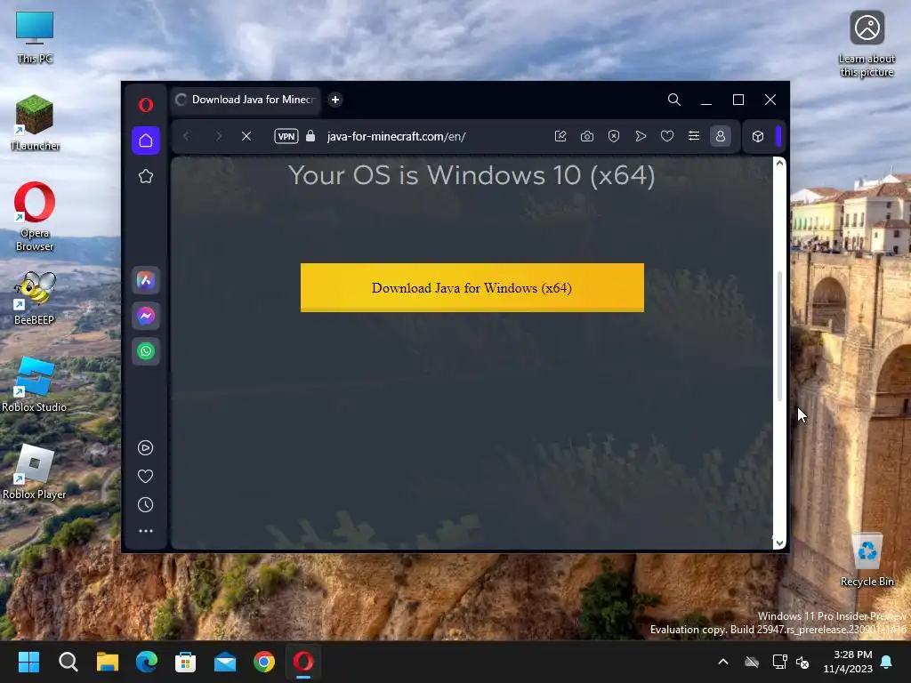Open My Flow heart icon in sidebar
911x683 pixels.
click(x=145, y=477)
